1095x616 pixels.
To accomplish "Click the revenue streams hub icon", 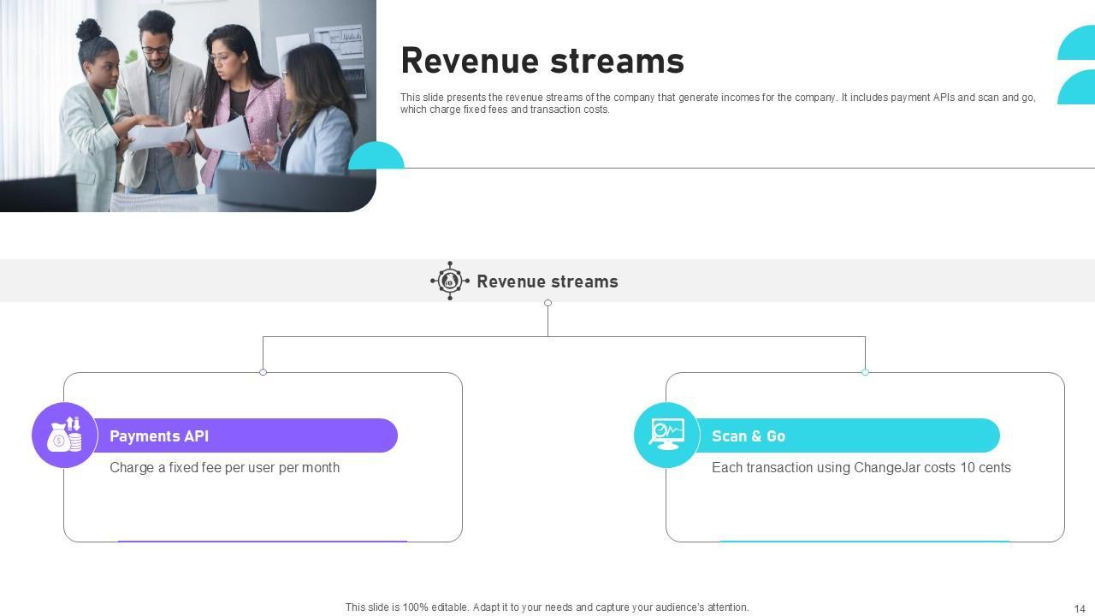I will 450,281.
